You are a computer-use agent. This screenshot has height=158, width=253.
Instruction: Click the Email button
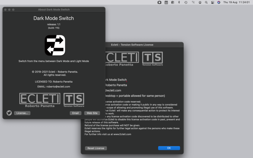75,113
